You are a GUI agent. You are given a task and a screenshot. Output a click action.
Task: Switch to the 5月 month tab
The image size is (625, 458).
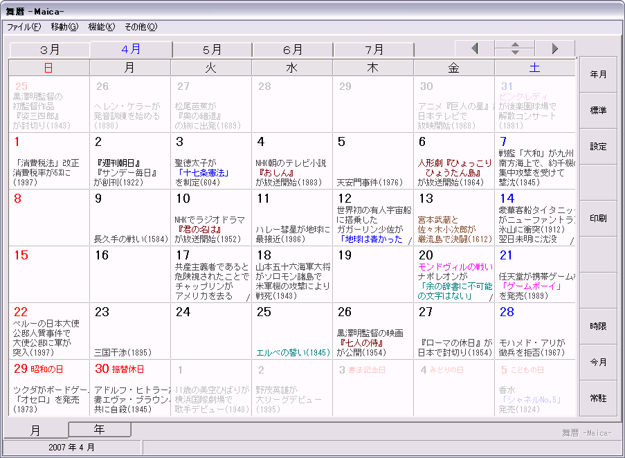[212, 50]
